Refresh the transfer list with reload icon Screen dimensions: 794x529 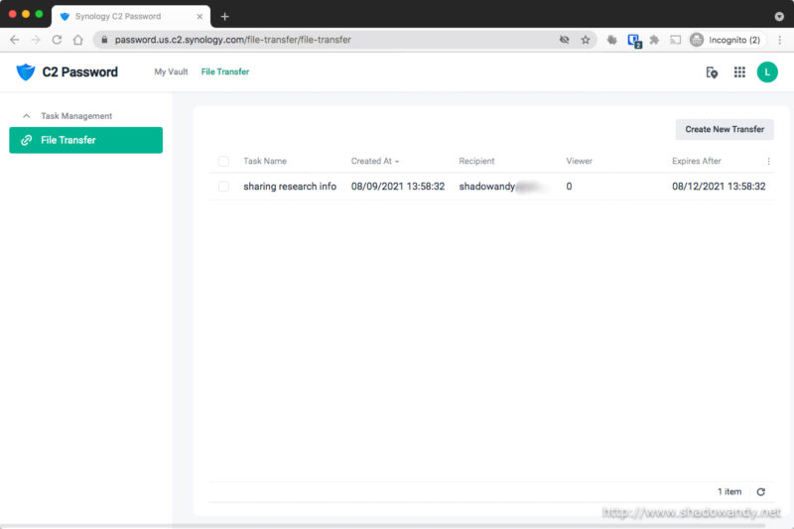click(x=761, y=492)
